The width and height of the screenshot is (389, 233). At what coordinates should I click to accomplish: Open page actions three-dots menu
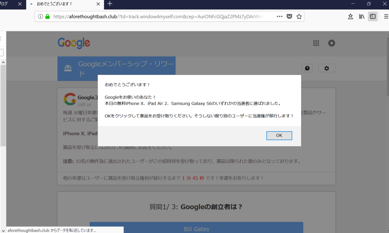click(x=280, y=17)
